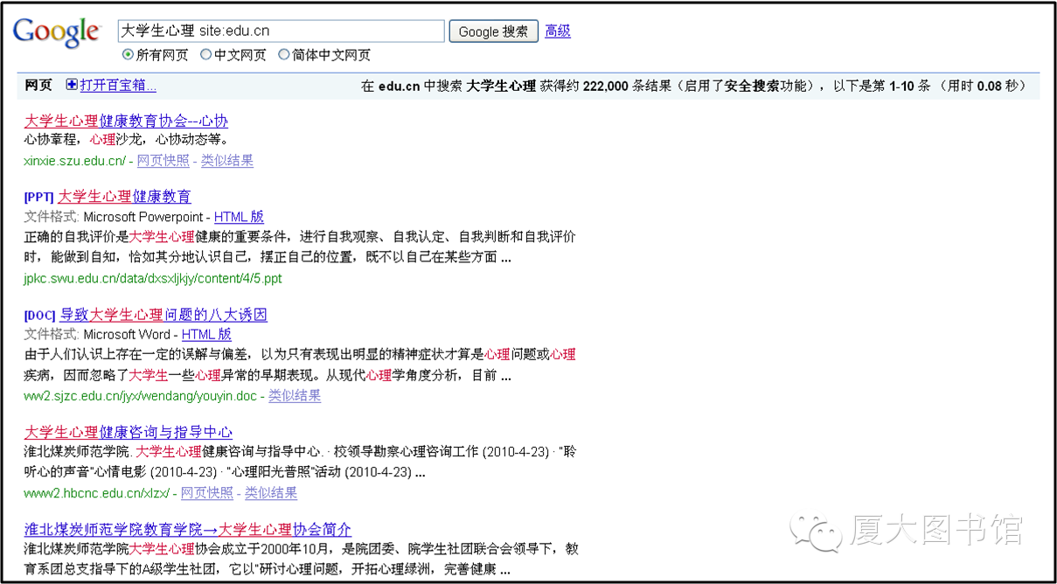Click the 文件格式: Microsoft Word text
The height and width of the screenshot is (584, 1057).
98,334
